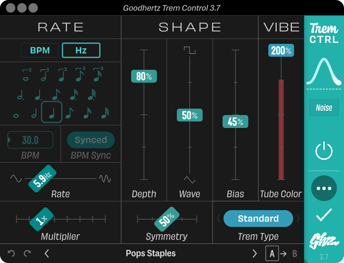Select the A preset slot
344x263 pixels.
[272, 253]
